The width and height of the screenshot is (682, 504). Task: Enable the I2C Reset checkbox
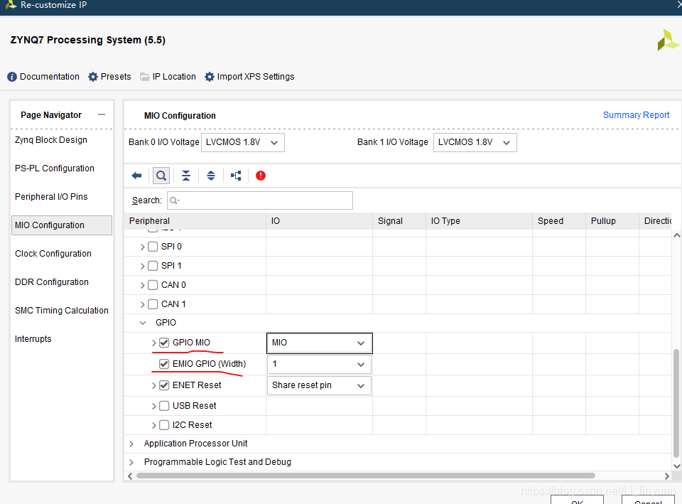coord(164,425)
